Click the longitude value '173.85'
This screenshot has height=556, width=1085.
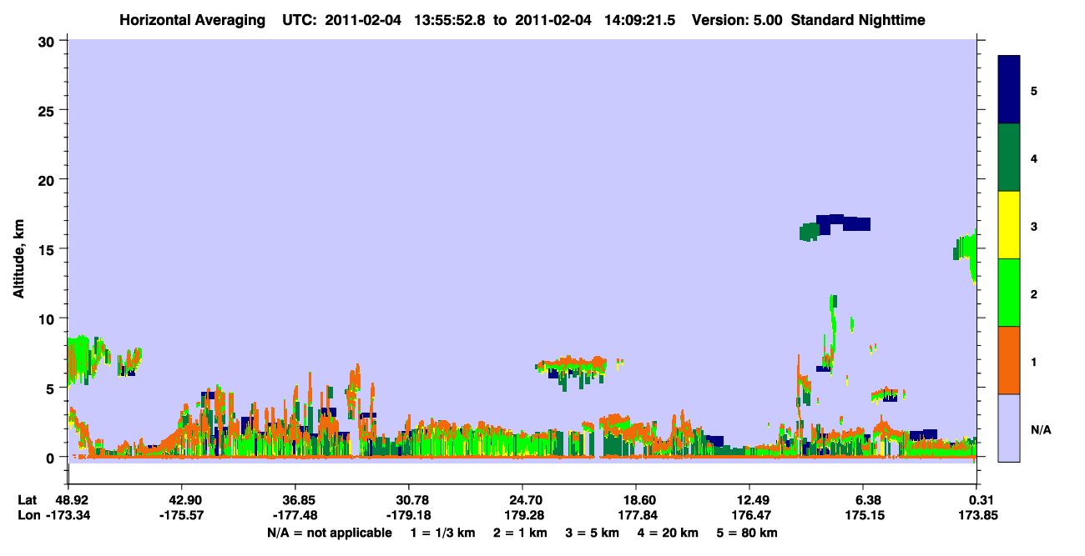[x=977, y=515]
